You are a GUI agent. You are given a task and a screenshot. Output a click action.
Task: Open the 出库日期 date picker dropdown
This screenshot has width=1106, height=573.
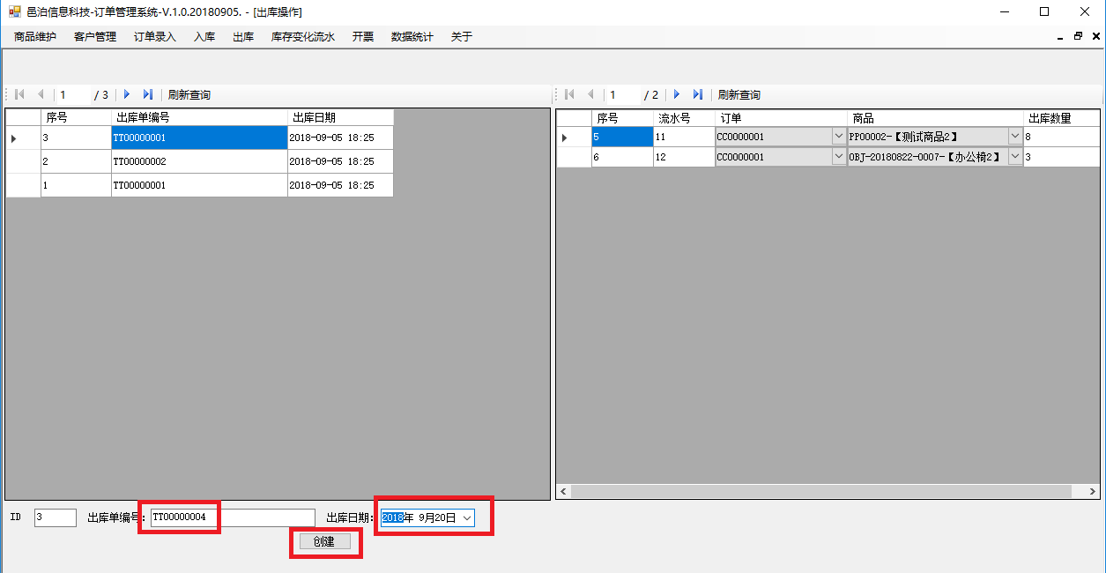coord(467,518)
